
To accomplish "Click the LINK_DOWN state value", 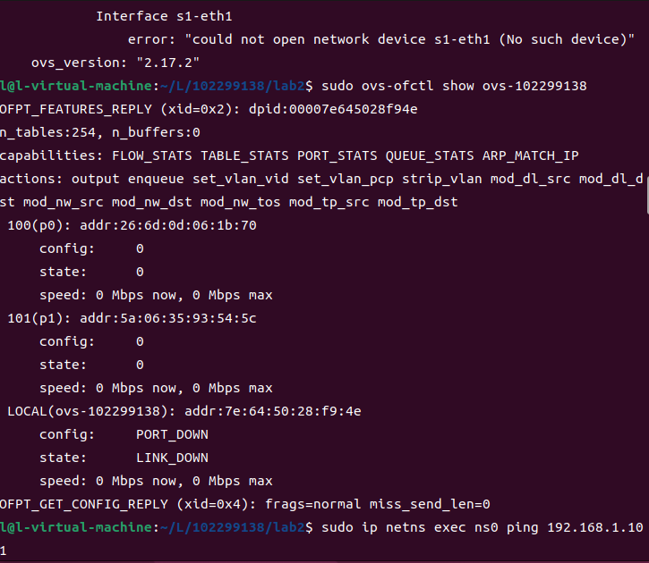I will 172,458.
